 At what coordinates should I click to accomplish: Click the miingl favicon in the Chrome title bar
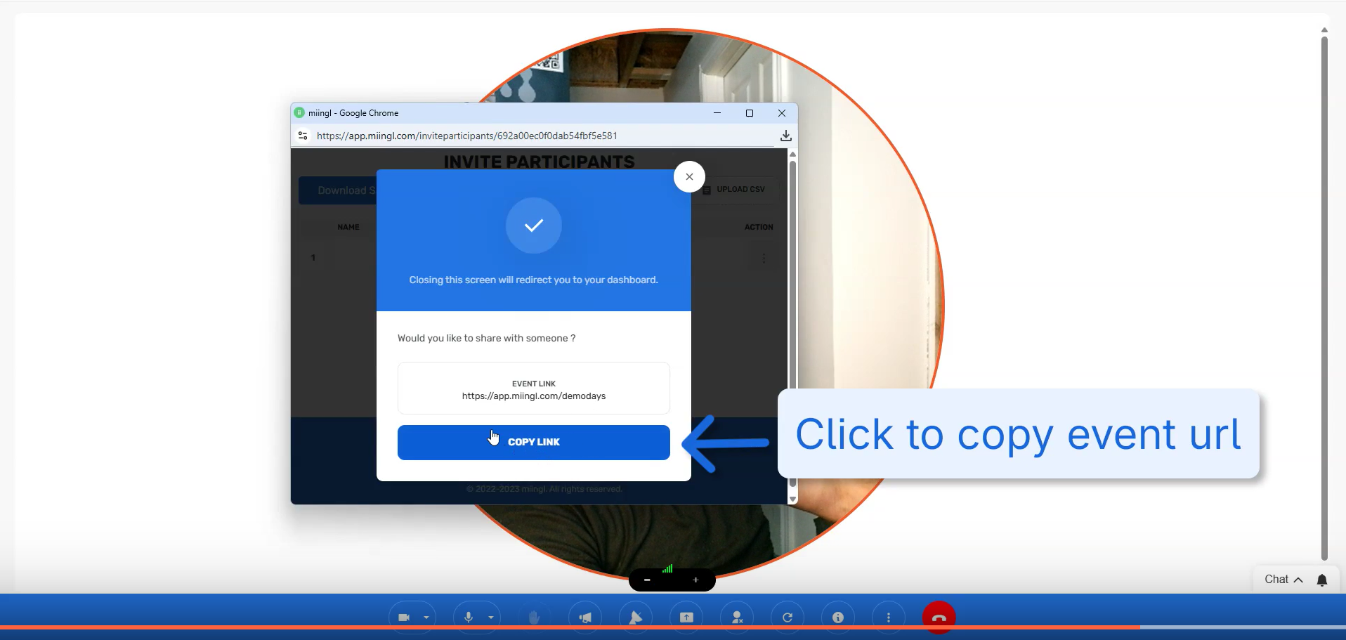click(x=299, y=112)
